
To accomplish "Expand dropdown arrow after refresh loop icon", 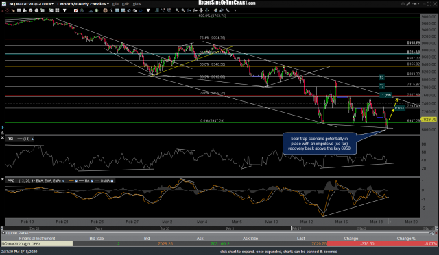I will coord(148,11).
